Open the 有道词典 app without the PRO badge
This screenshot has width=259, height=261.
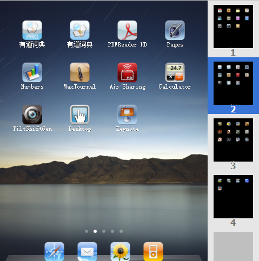(79, 30)
